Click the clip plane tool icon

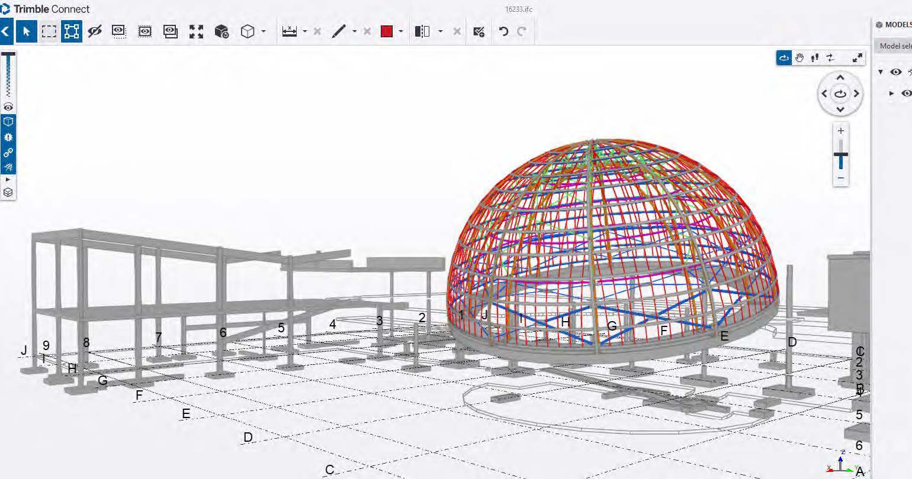pyautogui.click(x=422, y=32)
